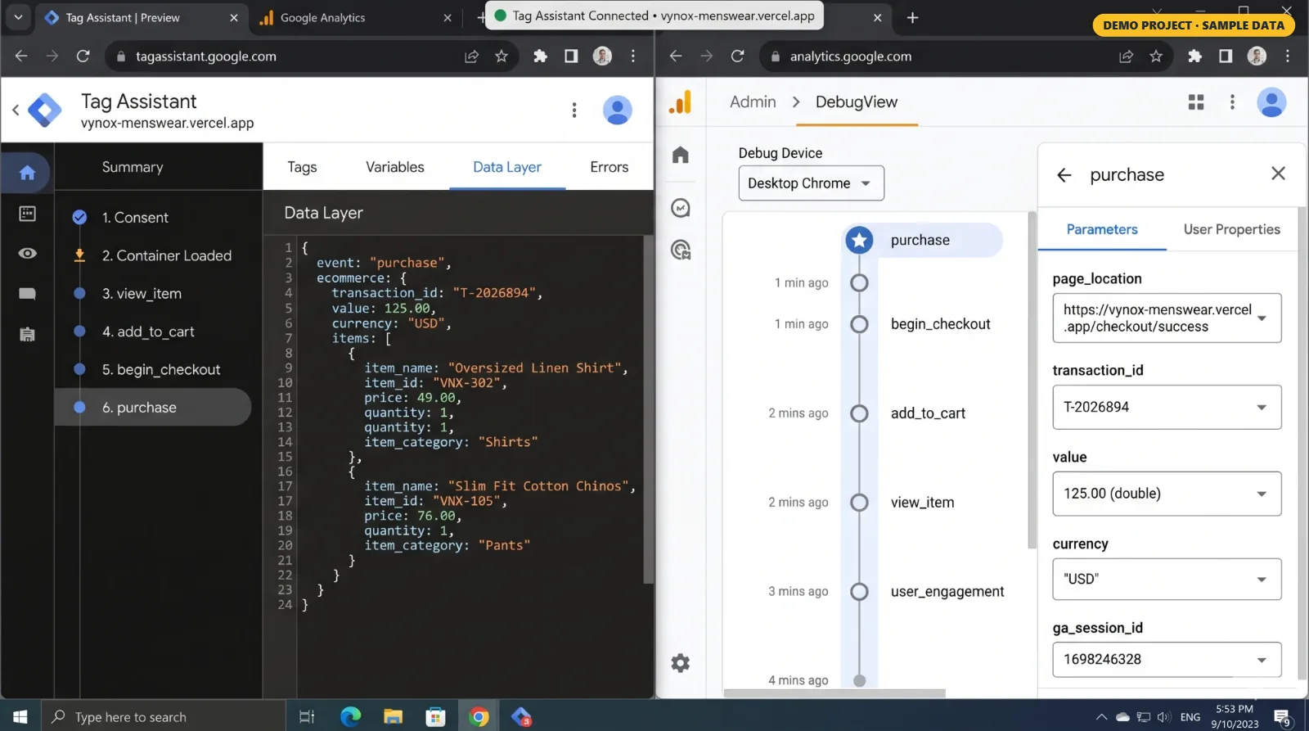The width and height of the screenshot is (1309, 731).
Task: Click the Admin breadcrumb link
Action: 753,102
